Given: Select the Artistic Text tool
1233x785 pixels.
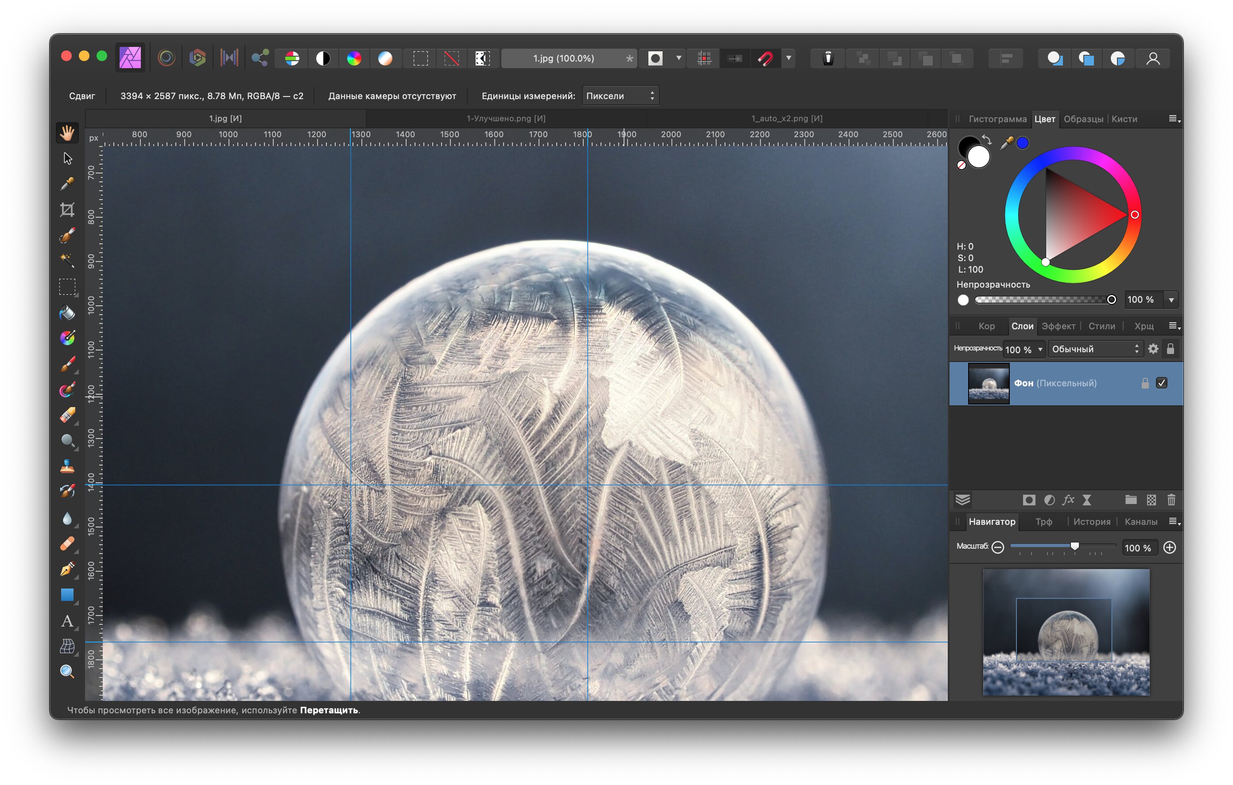Looking at the screenshot, I should click(67, 621).
